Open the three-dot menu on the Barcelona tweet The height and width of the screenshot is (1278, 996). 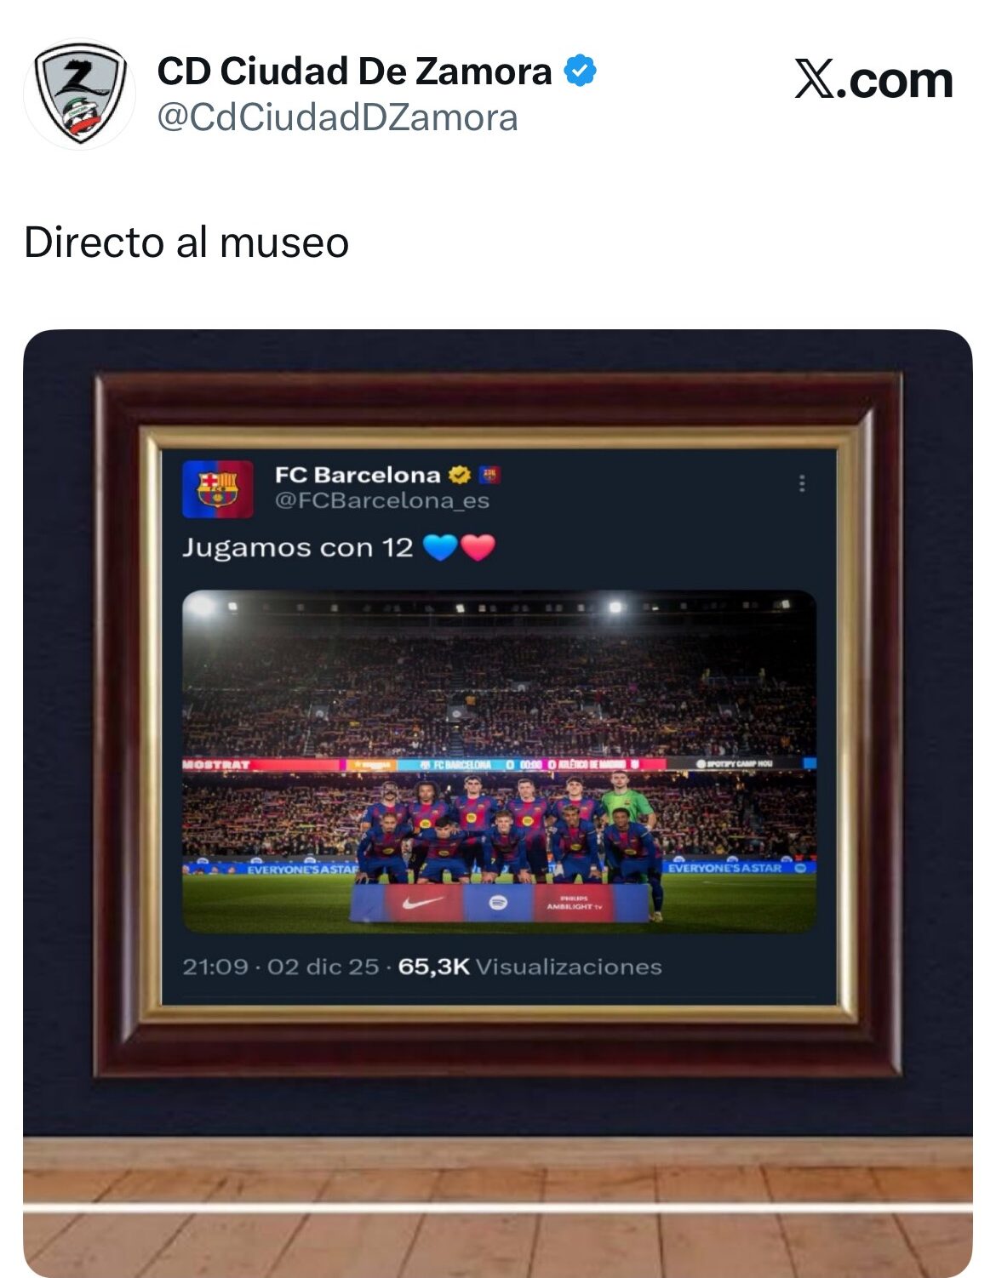[802, 483]
